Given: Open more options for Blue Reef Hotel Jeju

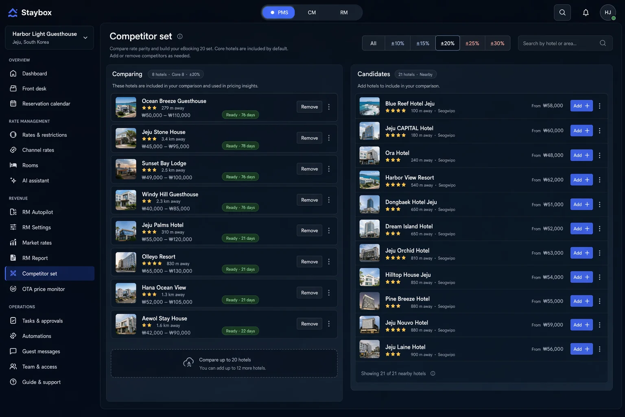Looking at the screenshot, I should click(599, 106).
